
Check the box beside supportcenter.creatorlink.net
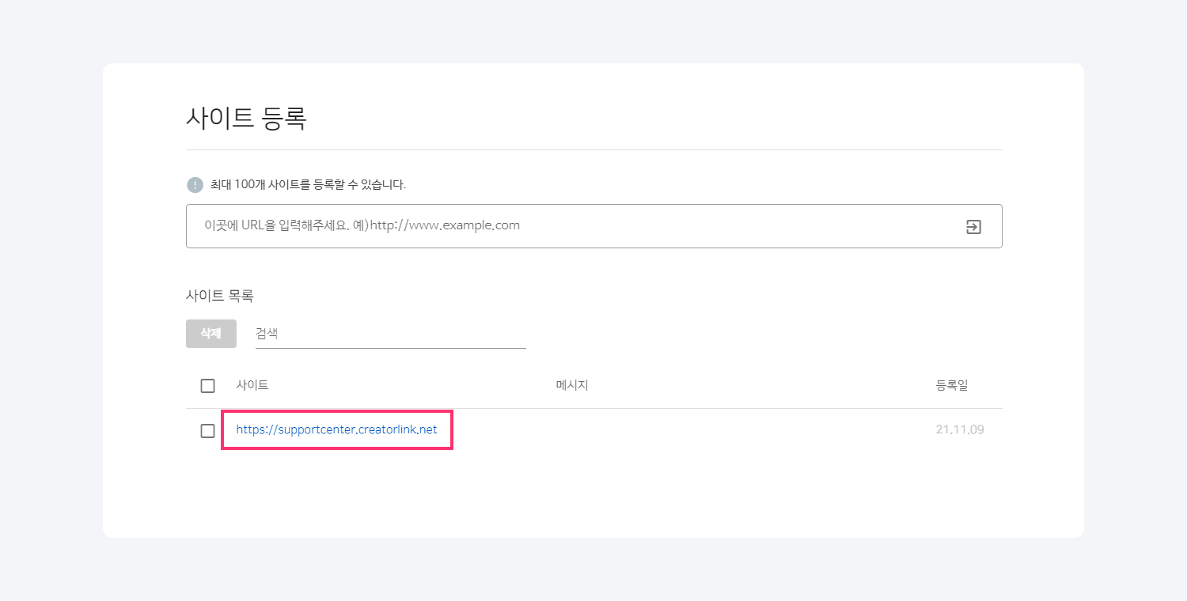pos(207,431)
